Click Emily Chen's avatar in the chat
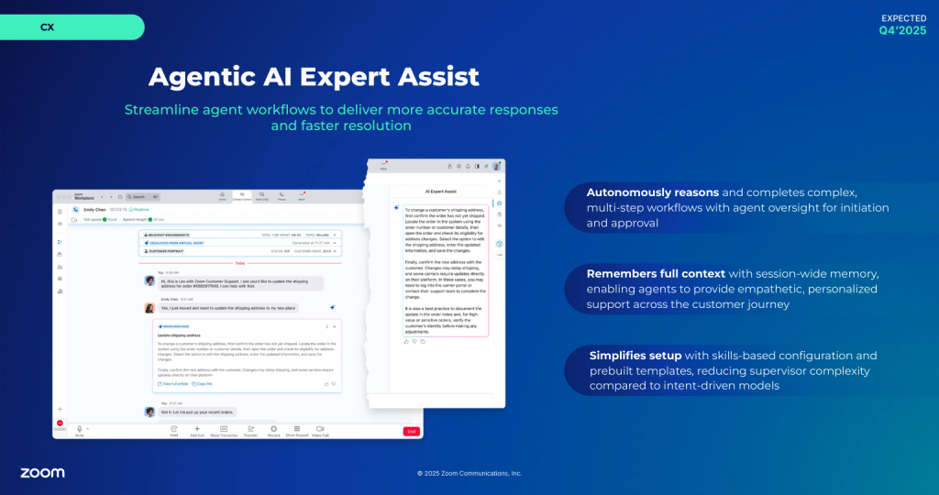Screen dimensions: 939x495 click(x=149, y=308)
